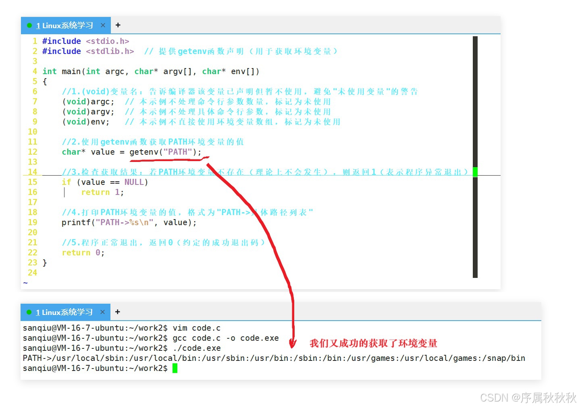Click the "gcc code.c -o code.exe" command
The width and height of the screenshot is (578, 408).
point(226,338)
